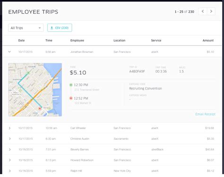Expand the Carl Wheeler trip row
This screenshot has width=224, height=177.
point(9,128)
